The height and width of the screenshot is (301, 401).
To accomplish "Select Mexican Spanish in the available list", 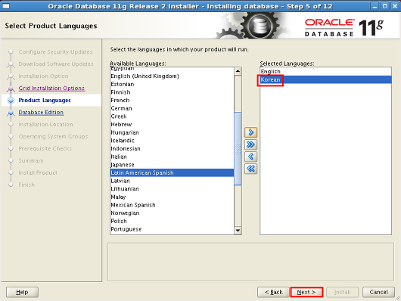I will pos(172,205).
